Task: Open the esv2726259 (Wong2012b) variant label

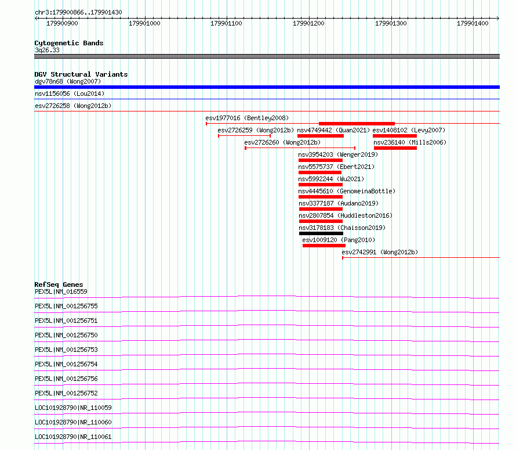Action: pos(256,130)
